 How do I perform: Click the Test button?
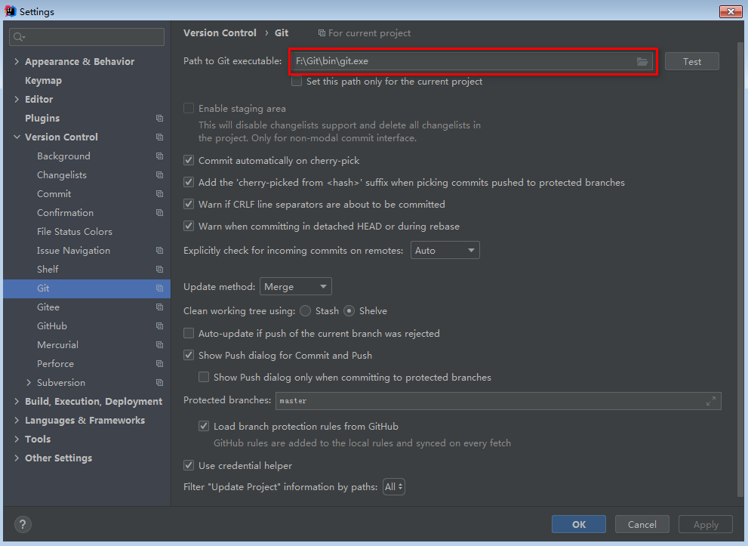point(691,62)
